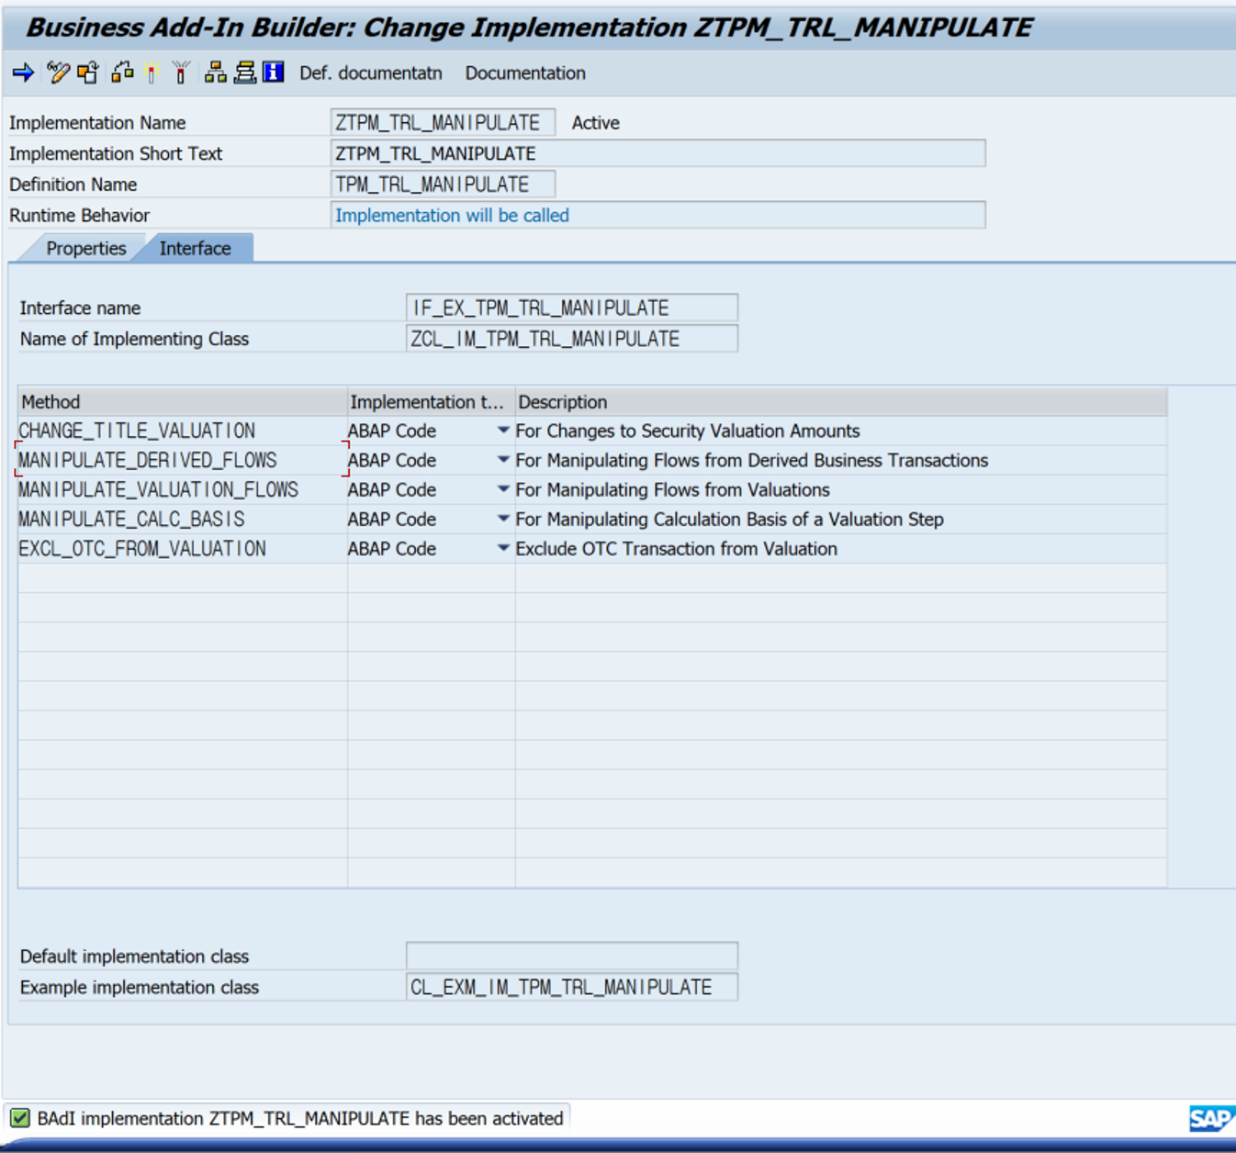Click ABAP Code in MANIPULATE_VALUATION_FLOWS row
Viewport: 1236px width, 1153px height.
coord(392,489)
